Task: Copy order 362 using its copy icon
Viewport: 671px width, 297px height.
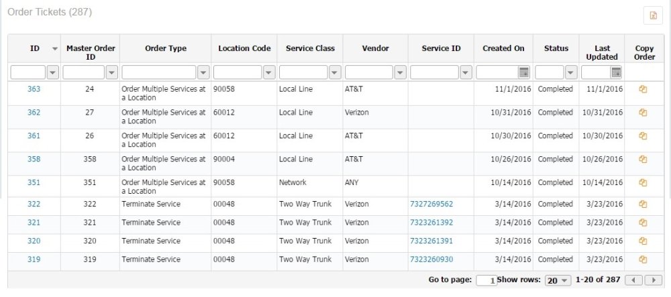Action: 643,113
